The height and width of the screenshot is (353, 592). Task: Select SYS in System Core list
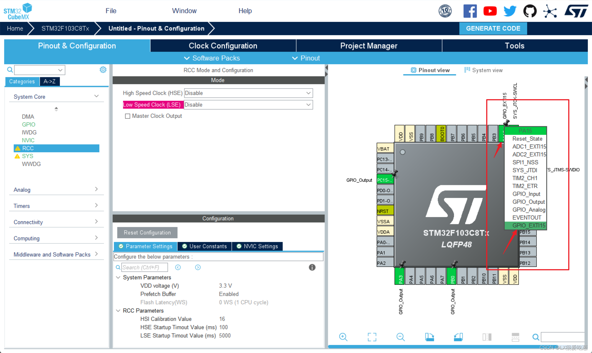(x=27, y=156)
